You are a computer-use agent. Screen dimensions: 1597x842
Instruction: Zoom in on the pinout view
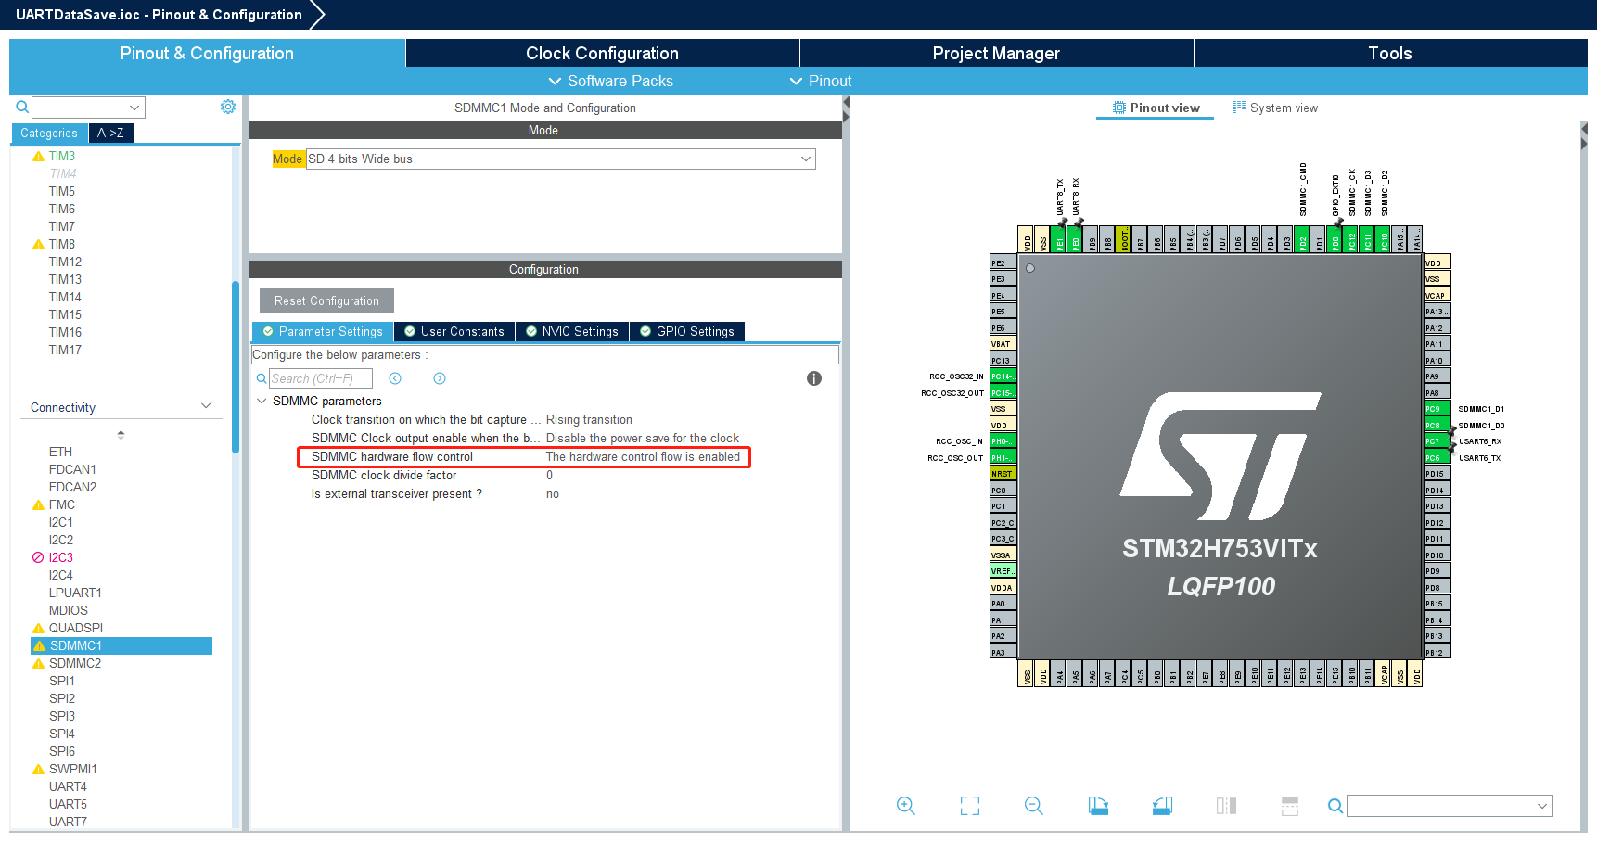click(906, 806)
